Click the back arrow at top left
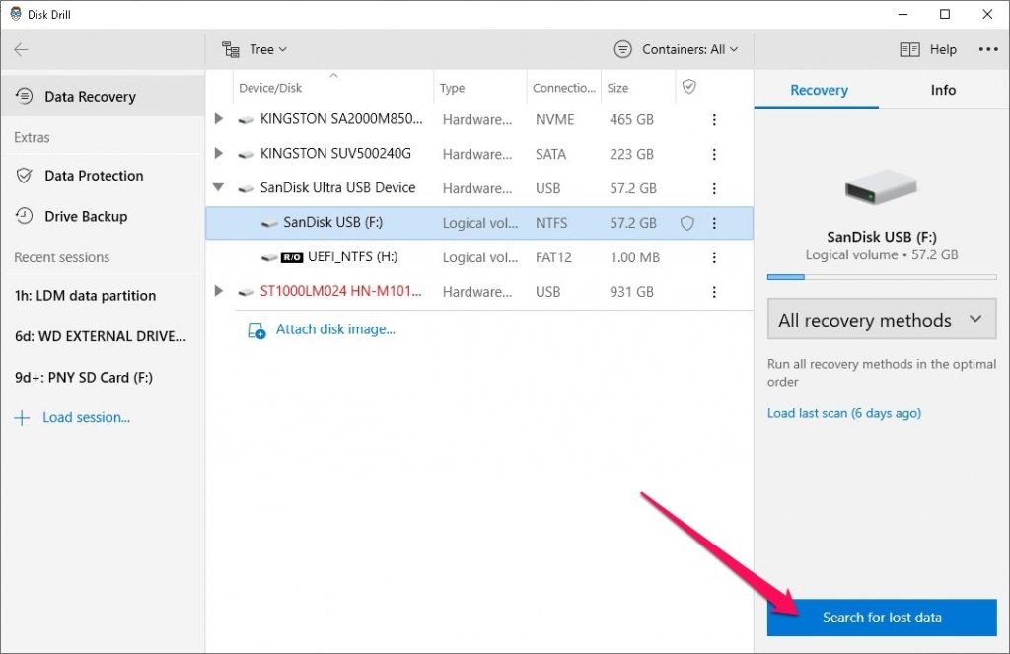Screen dimensions: 1010x654 (x=22, y=49)
